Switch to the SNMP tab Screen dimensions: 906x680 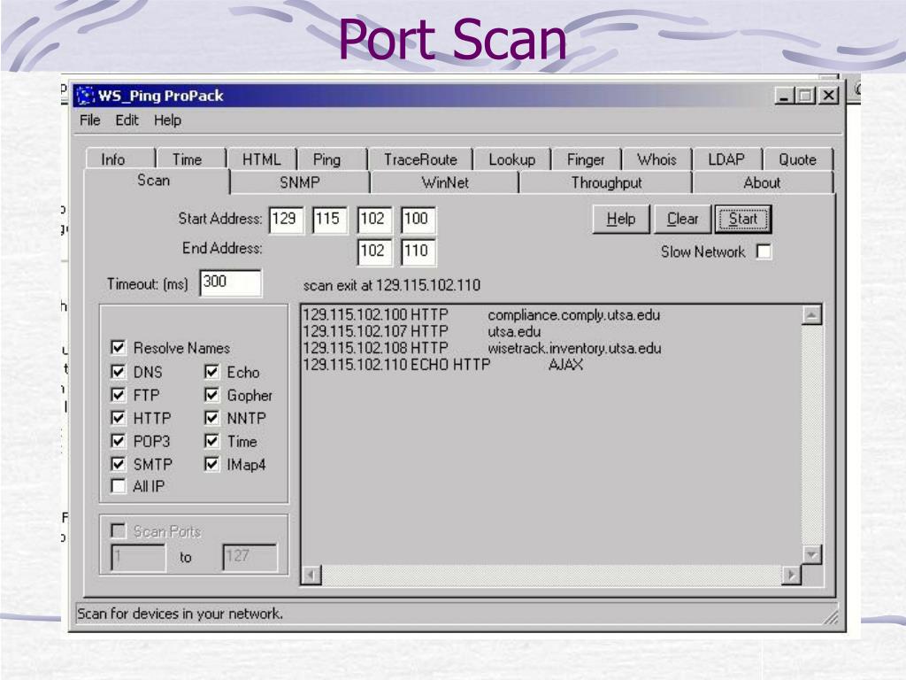click(x=299, y=182)
